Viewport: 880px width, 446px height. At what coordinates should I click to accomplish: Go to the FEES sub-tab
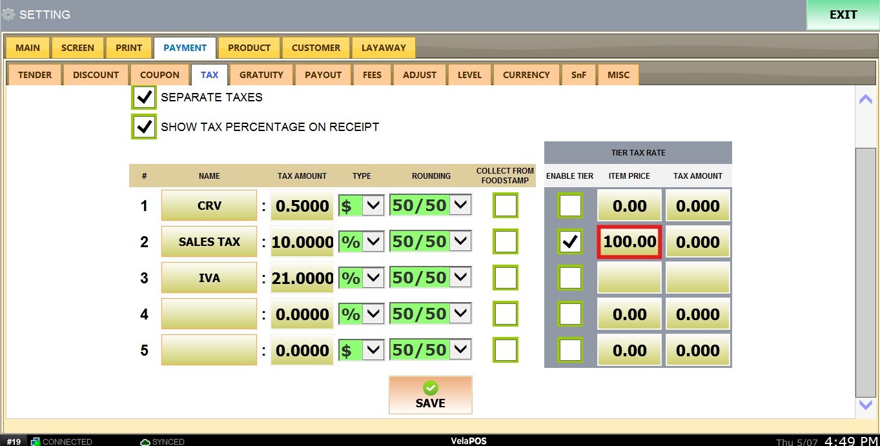point(372,75)
